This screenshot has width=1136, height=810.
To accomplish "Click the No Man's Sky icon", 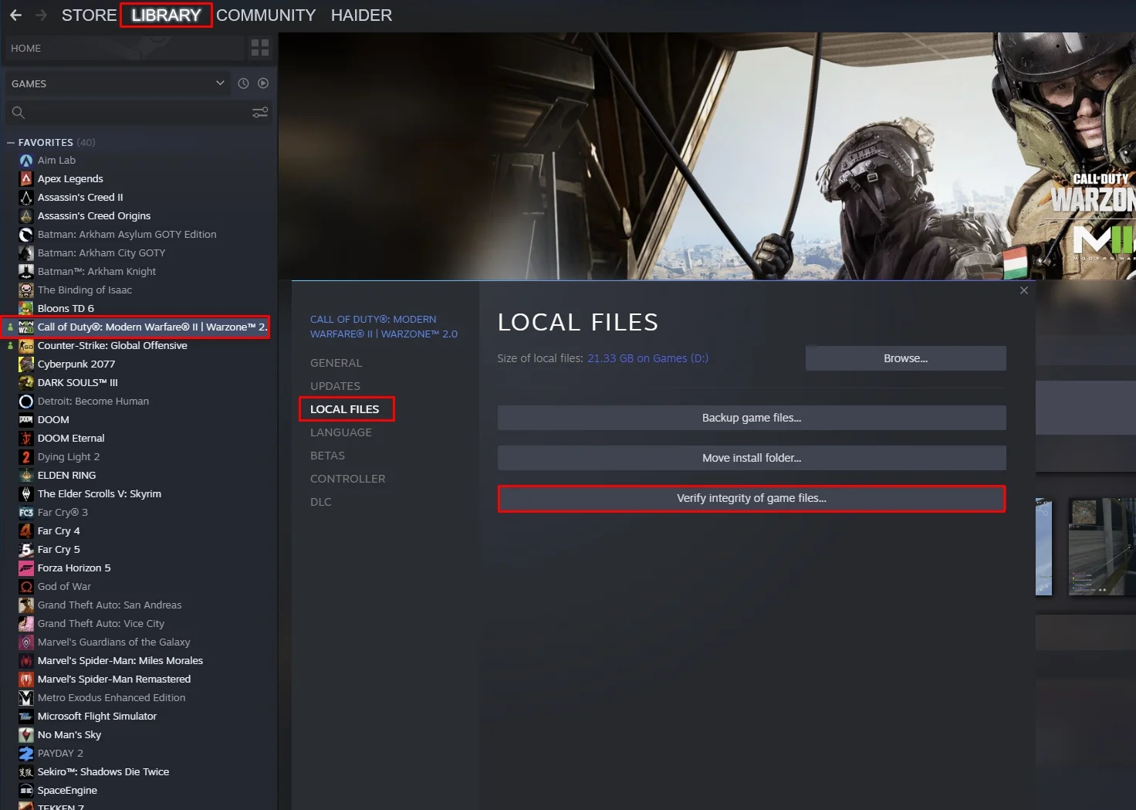I will tap(26, 735).
